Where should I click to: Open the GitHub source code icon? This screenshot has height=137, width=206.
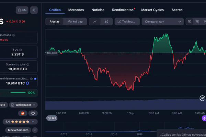34,113
